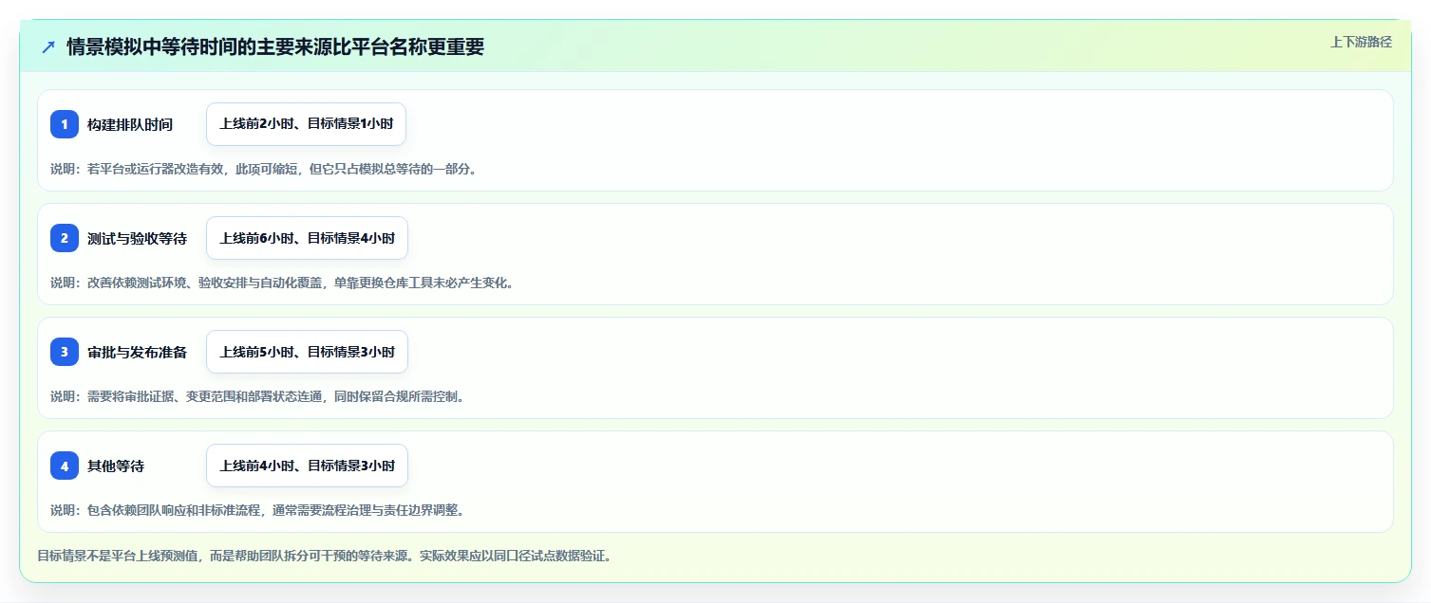Click step number badge 3
The height and width of the screenshot is (603, 1431).
(65, 352)
